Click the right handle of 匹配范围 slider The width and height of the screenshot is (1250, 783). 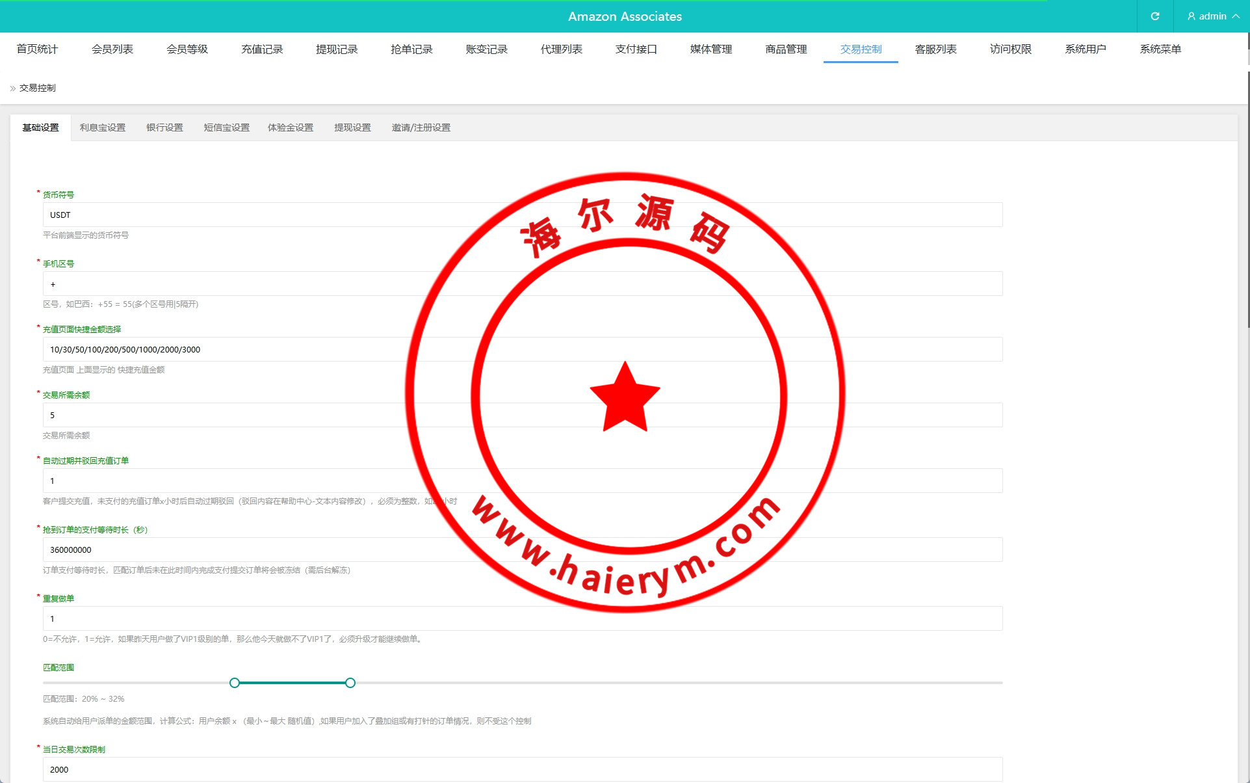pos(350,683)
